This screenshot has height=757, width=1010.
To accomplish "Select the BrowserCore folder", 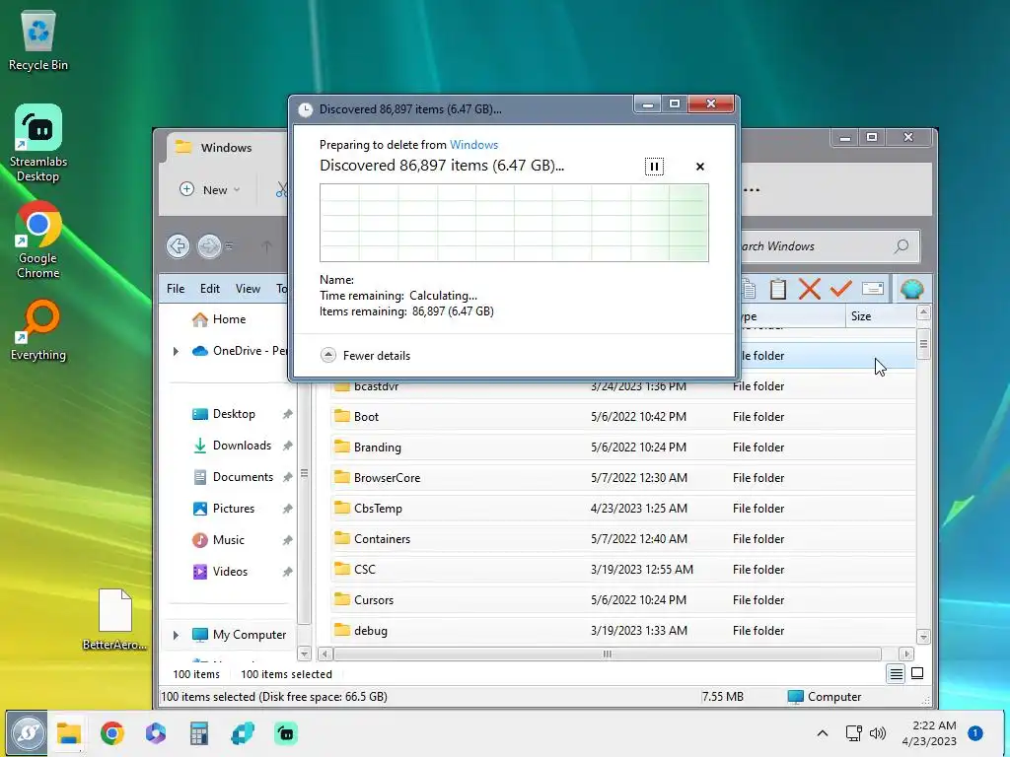I will point(623,478).
